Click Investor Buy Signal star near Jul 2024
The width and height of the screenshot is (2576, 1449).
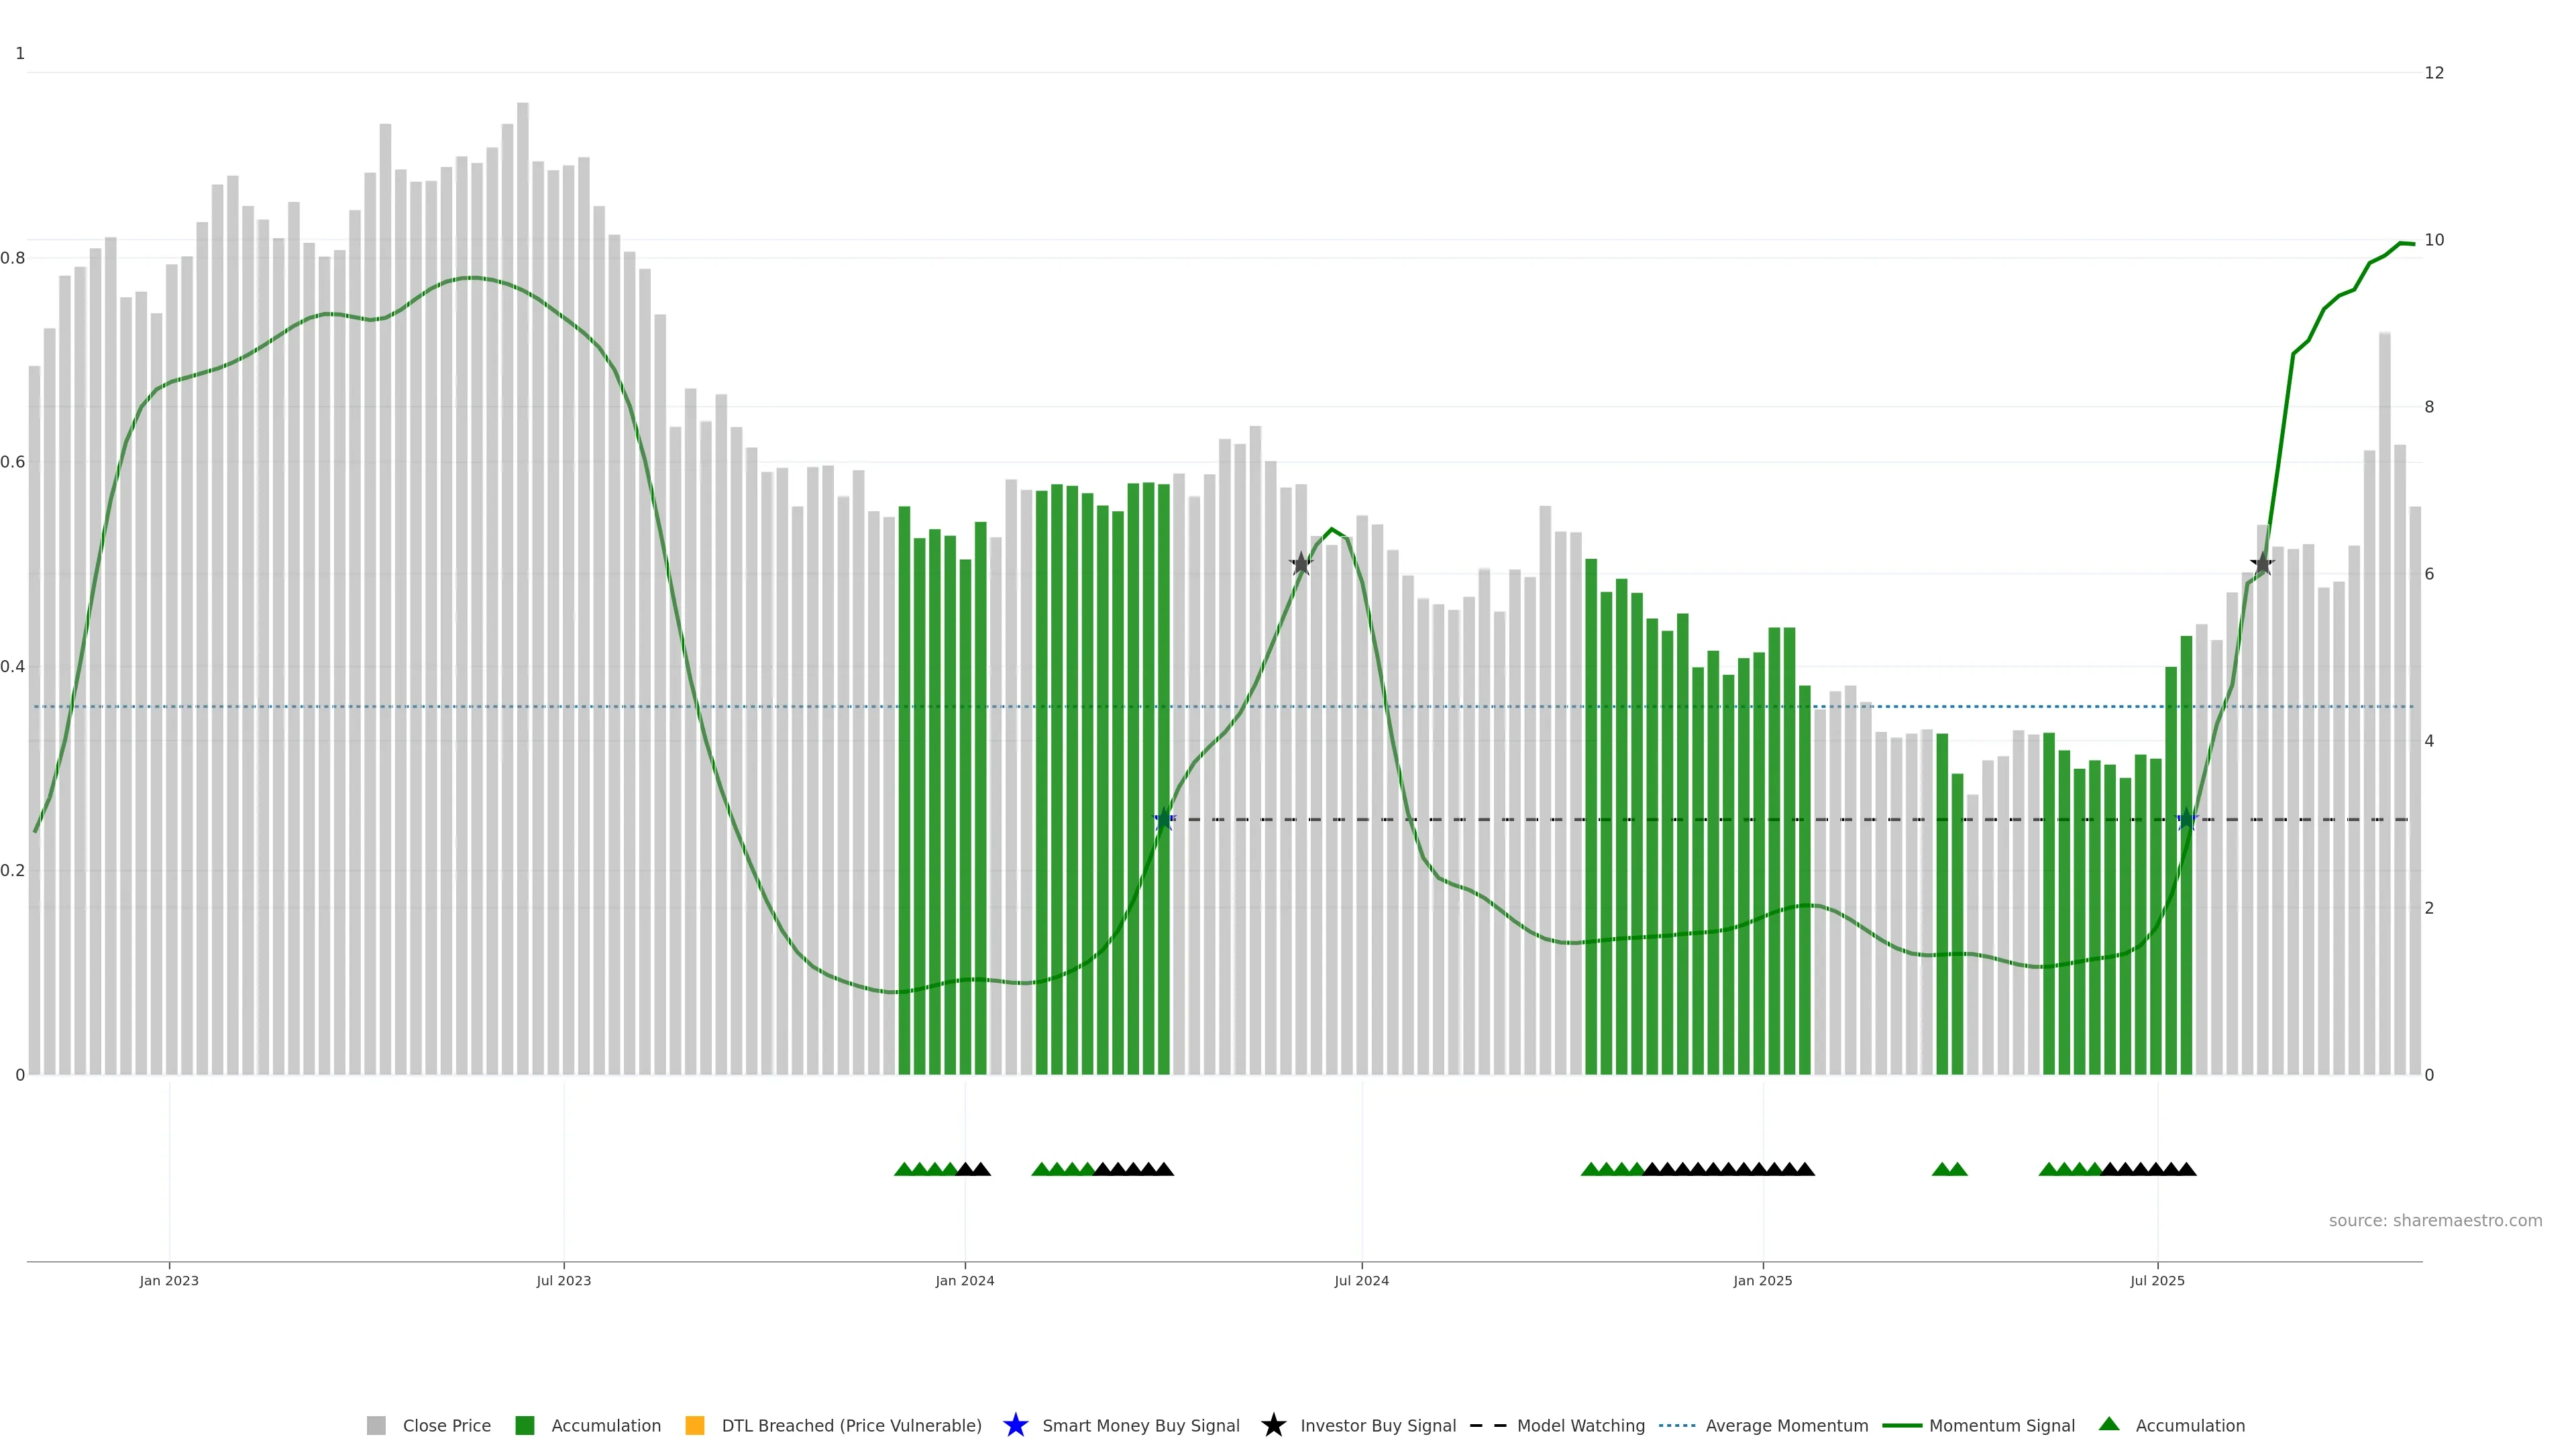click(x=1300, y=564)
